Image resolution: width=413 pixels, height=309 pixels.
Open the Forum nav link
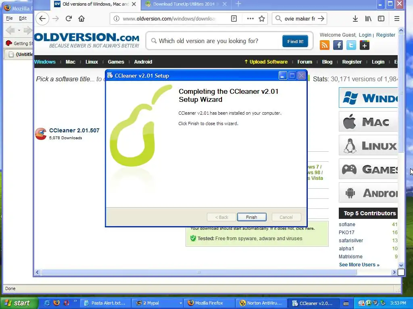[x=305, y=62]
